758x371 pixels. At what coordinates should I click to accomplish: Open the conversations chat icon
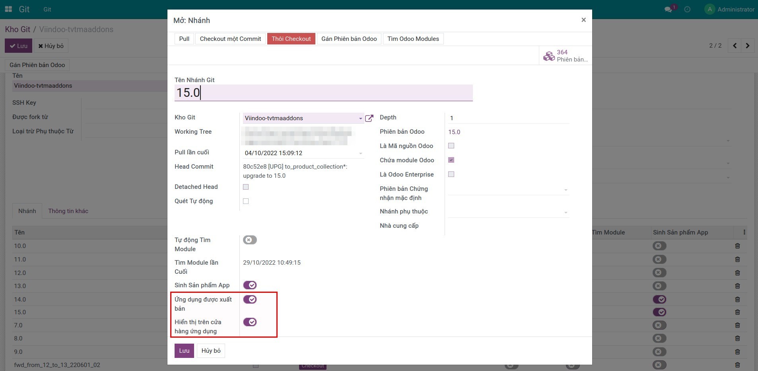(x=668, y=10)
